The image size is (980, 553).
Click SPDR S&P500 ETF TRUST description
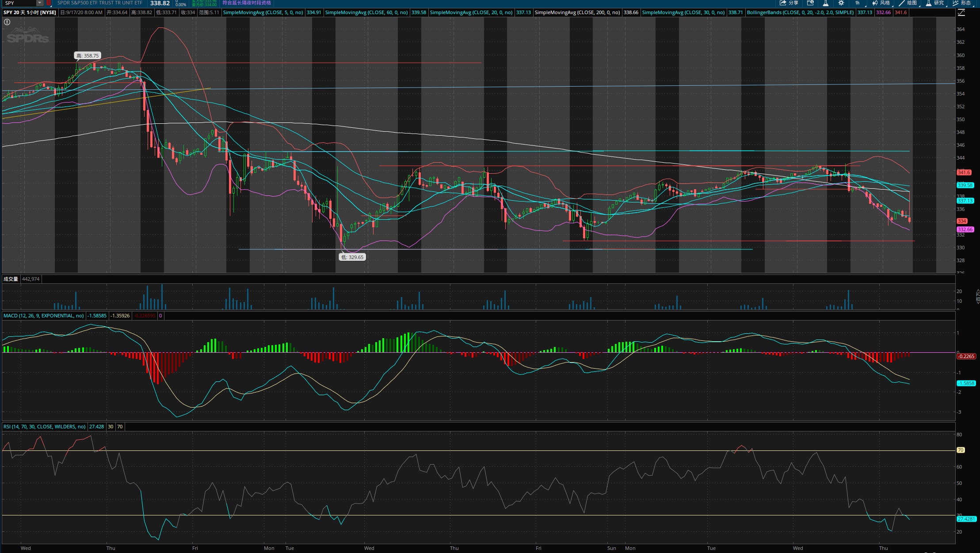click(x=100, y=3)
